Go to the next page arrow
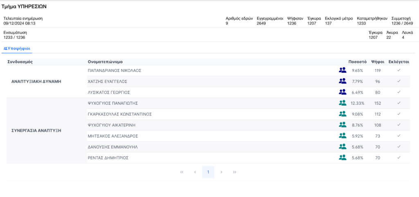 point(221,172)
